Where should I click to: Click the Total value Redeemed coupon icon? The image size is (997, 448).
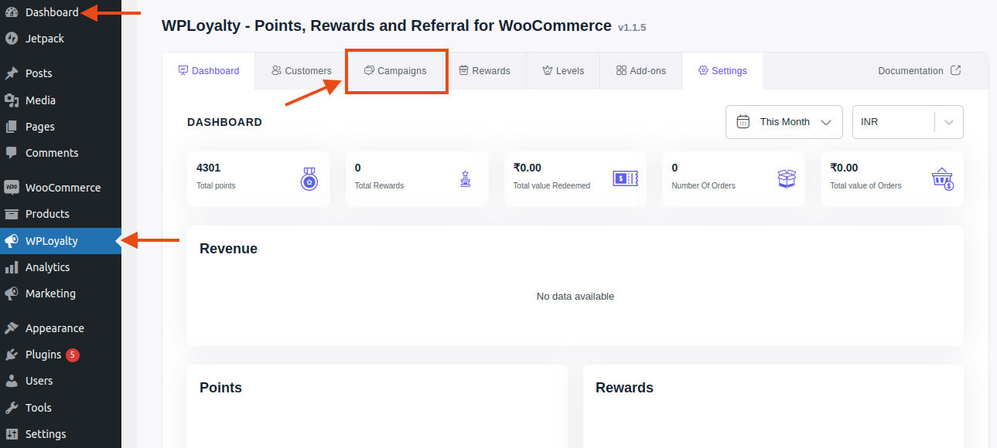pyautogui.click(x=625, y=178)
